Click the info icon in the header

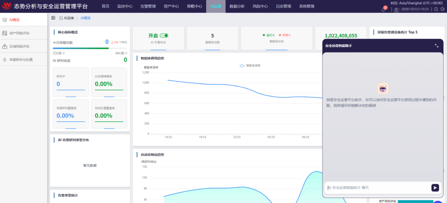point(436,9)
